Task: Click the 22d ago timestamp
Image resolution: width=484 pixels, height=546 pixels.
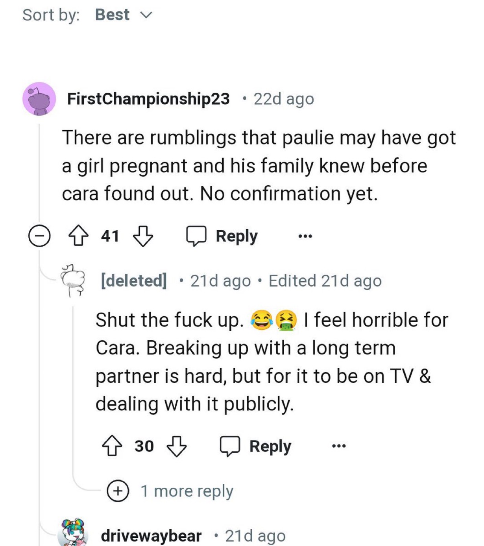Action: click(284, 99)
